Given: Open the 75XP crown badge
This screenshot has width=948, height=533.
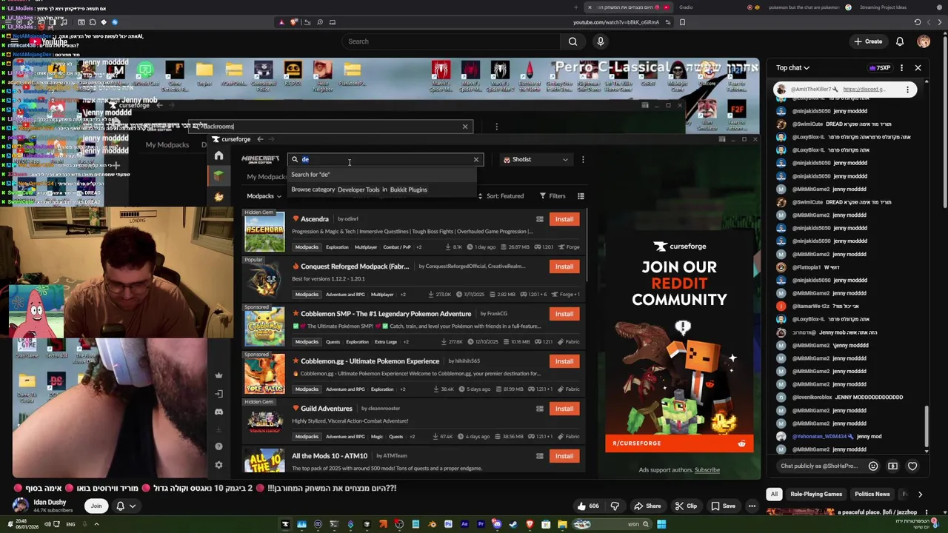Looking at the screenshot, I should click(x=880, y=68).
